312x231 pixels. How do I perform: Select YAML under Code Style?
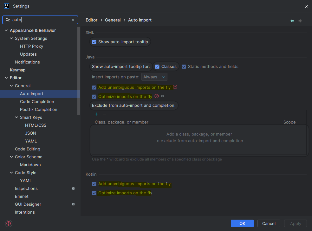tap(26, 181)
